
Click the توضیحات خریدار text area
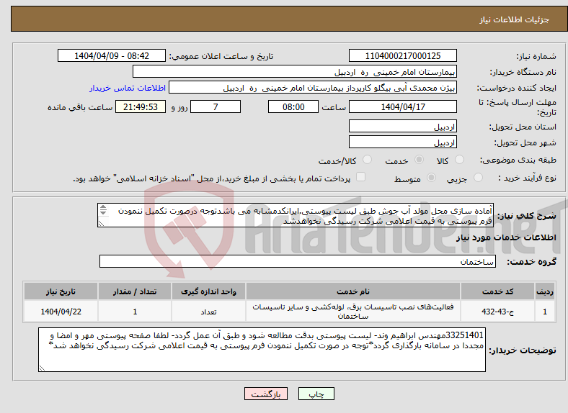(x=262, y=350)
